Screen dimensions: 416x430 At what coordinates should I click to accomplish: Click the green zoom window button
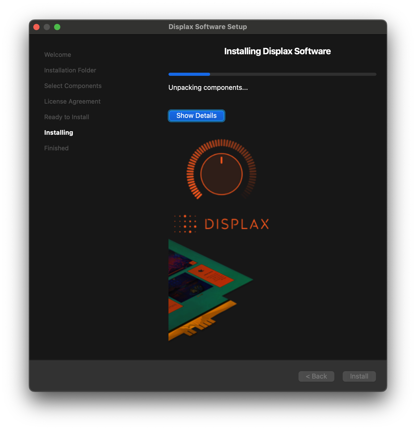click(x=57, y=27)
